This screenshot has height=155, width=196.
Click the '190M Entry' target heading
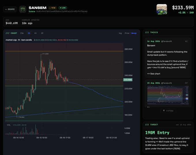tap(157, 133)
